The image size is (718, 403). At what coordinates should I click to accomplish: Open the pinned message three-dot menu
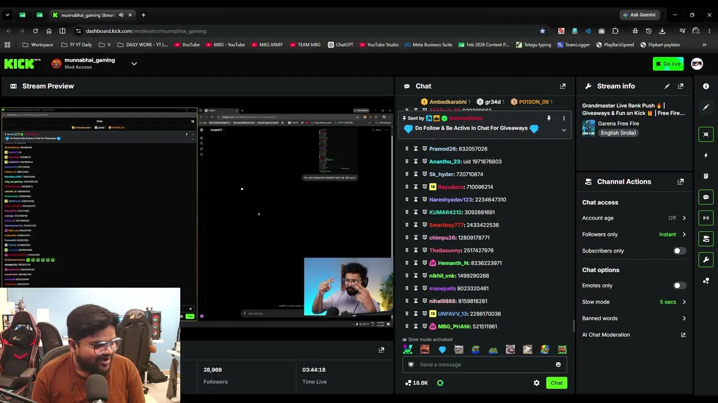564,119
